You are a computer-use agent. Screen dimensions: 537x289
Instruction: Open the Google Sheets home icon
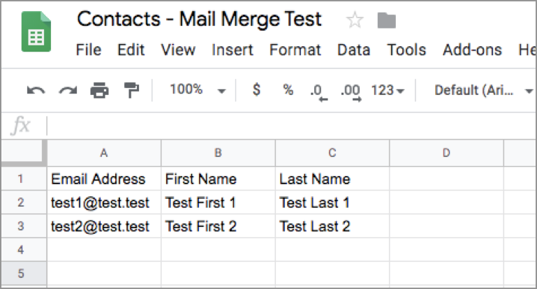36,33
